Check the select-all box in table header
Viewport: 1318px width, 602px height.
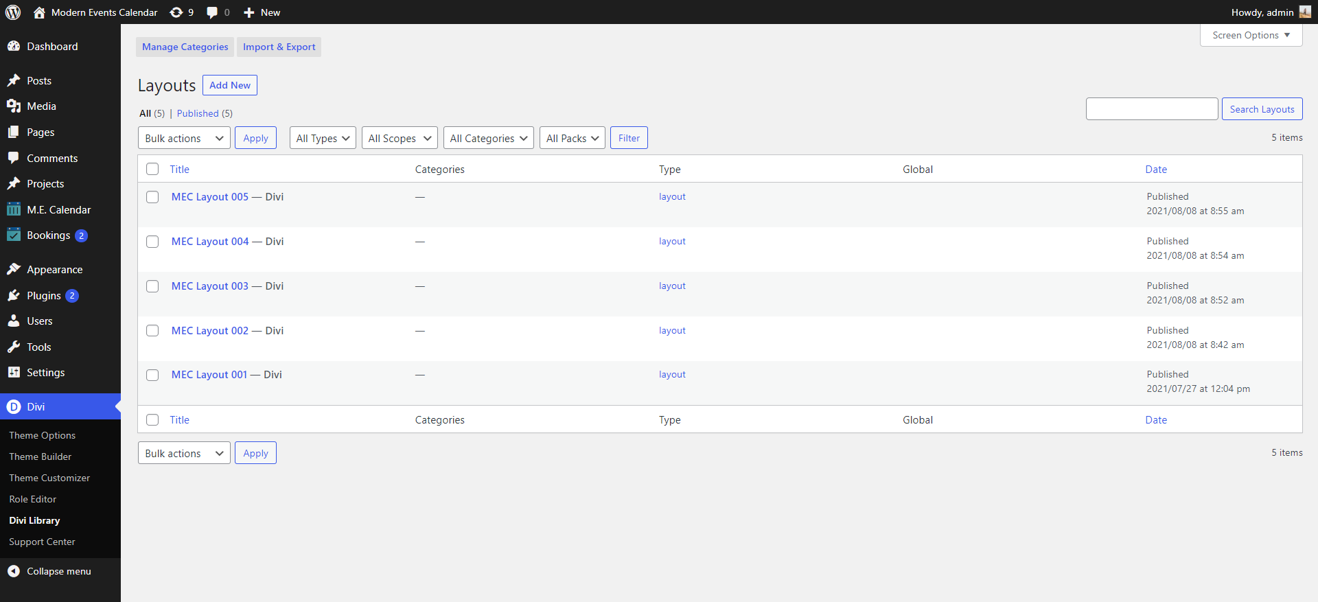click(152, 169)
